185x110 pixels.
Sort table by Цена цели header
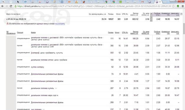(175, 33)
